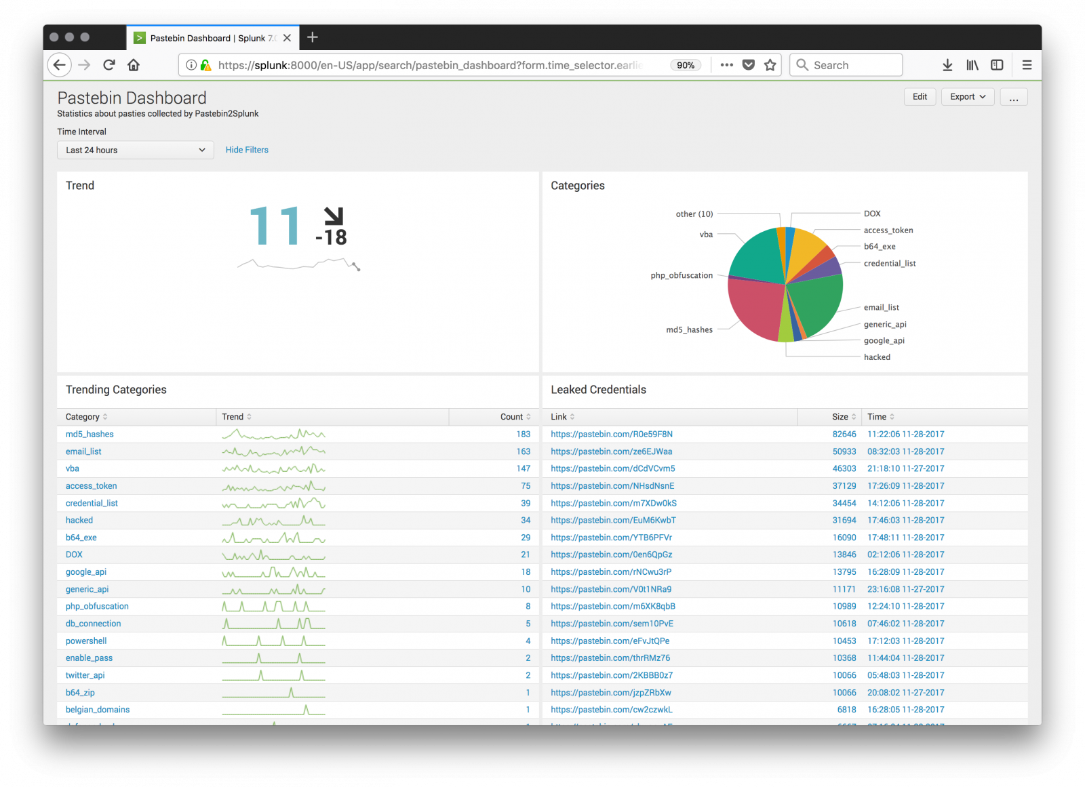Click the green padlock connection icon
This screenshot has height=787, width=1085.
pos(205,65)
